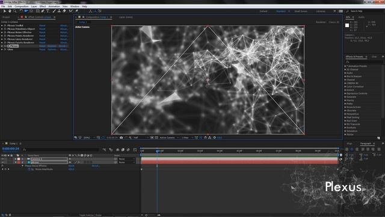Hide the Plexus layer via its eye
The width and height of the screenshot is (385, 217).
pos(2,162)
